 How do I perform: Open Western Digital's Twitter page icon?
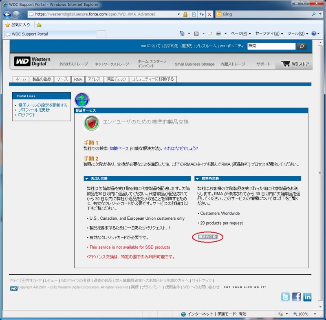(x=286, y=297)
